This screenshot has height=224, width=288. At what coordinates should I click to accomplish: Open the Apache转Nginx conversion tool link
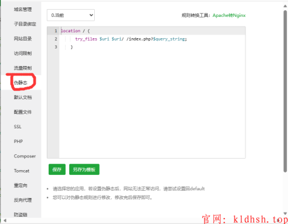coord(229,15)
